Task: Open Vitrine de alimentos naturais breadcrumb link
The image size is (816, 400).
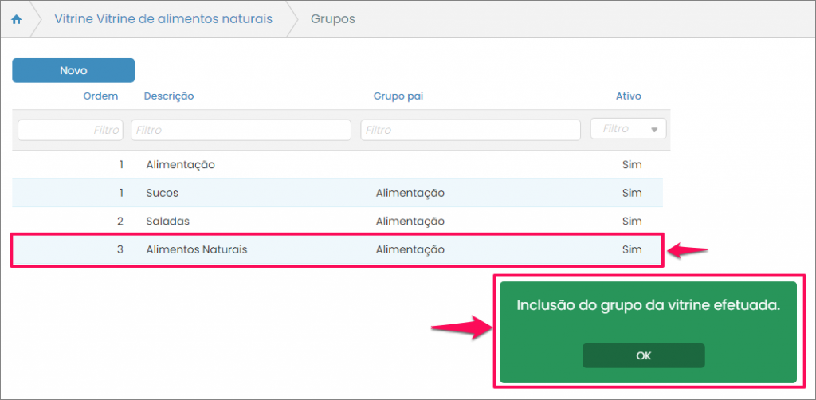Action: click(163, 19)
